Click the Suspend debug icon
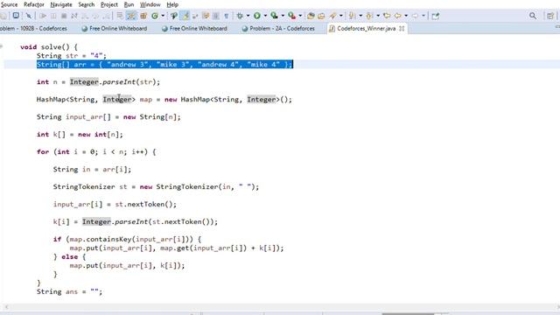The image size is (560, 315). (x=53, y=16)
